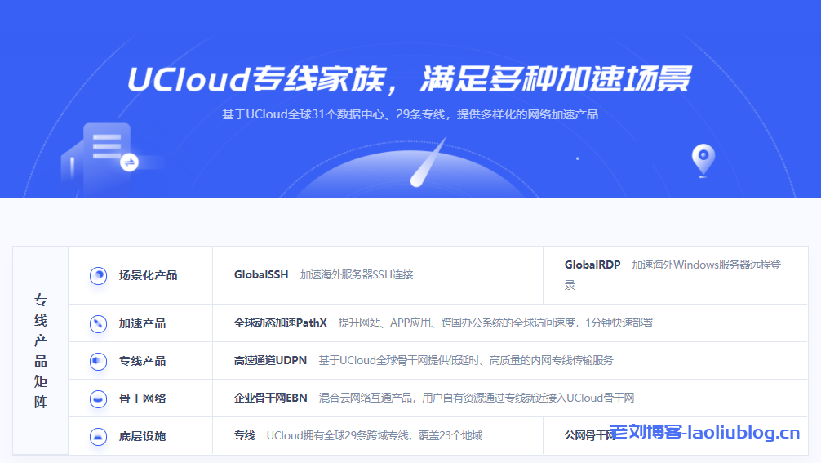The image size is (821, 463).
Task: Click the 场景化产品 category icon
Action: pos(98,275)
